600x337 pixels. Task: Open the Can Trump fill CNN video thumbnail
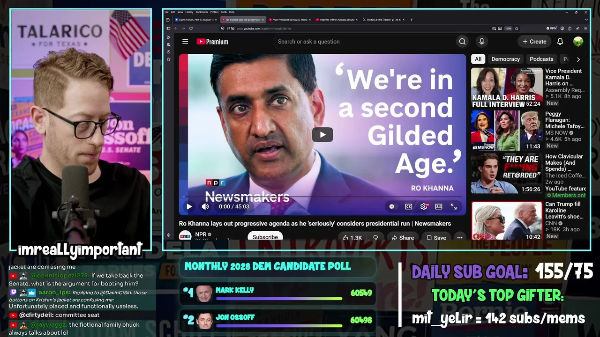click(x=506, y=220)
